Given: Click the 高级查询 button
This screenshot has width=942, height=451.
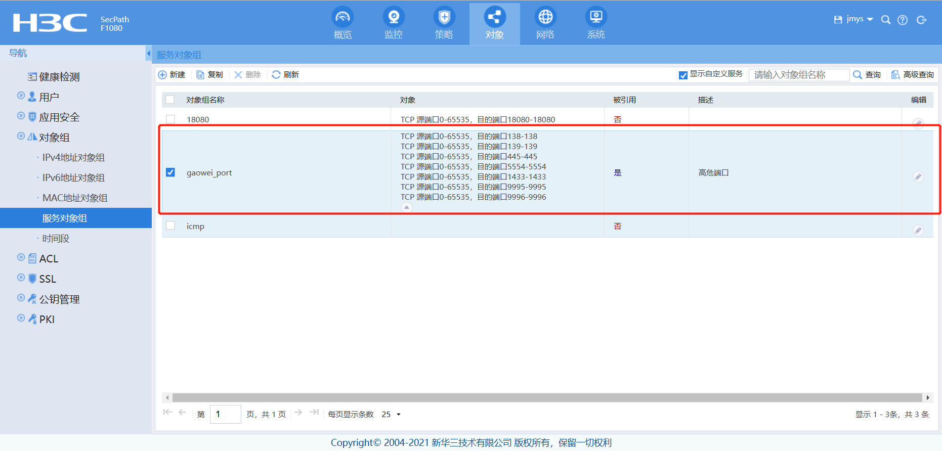Looking at the screenshot, I should tap(913, 75).
